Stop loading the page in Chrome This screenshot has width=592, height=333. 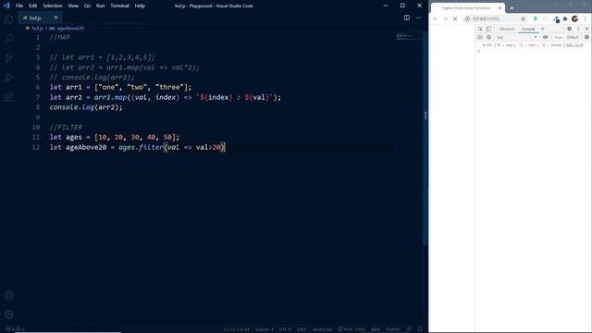455,18
